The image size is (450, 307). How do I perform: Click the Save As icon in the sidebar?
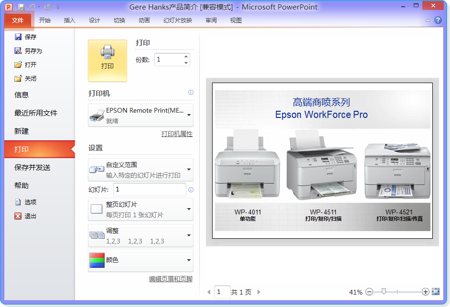[18, 51]
